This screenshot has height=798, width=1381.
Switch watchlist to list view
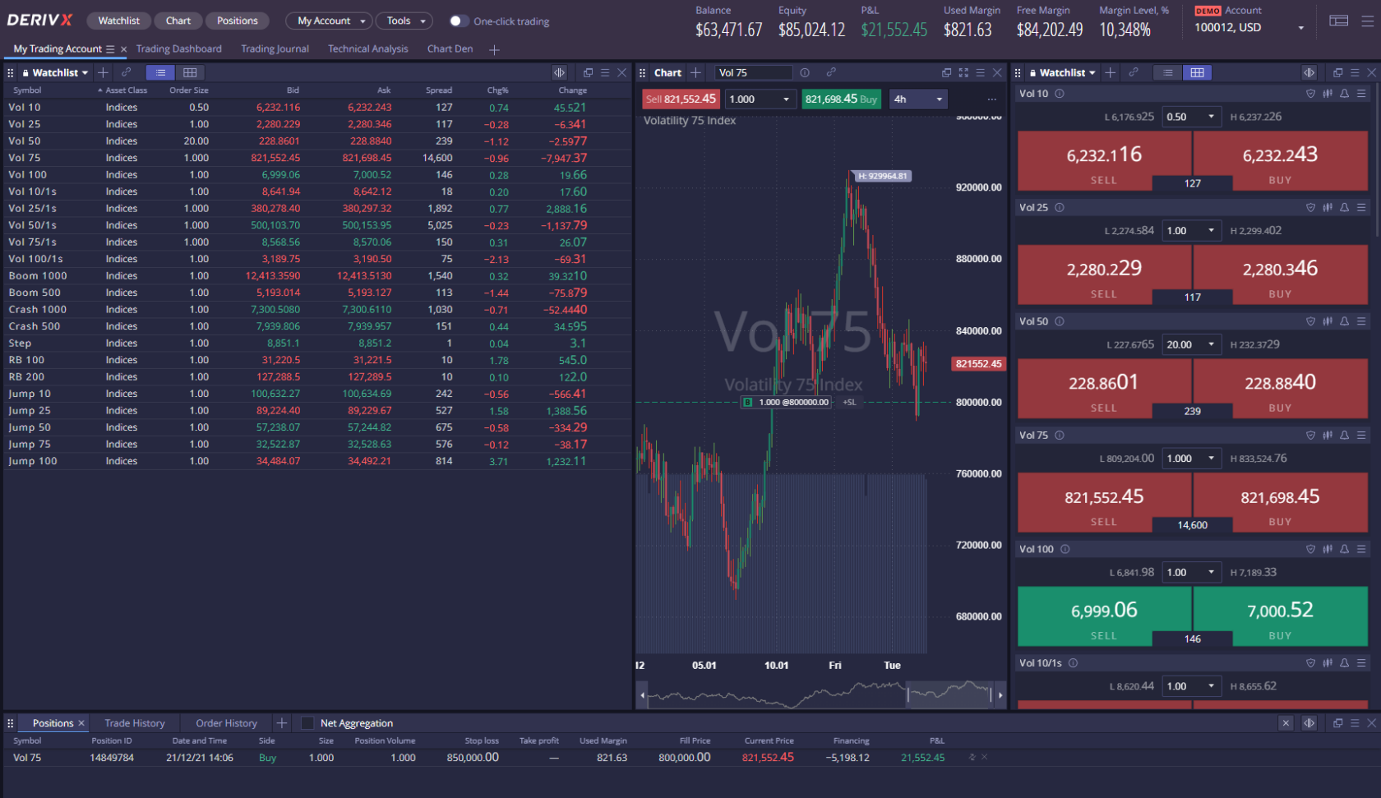pos(1166,72)
